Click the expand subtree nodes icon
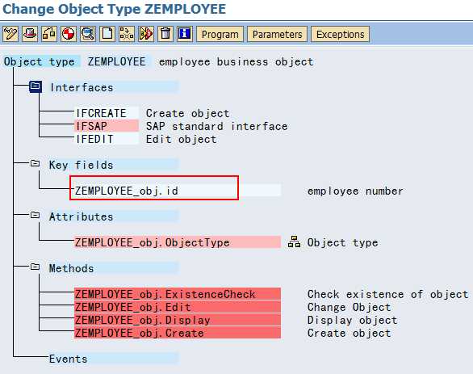The image size is (473, 374). 127,33
